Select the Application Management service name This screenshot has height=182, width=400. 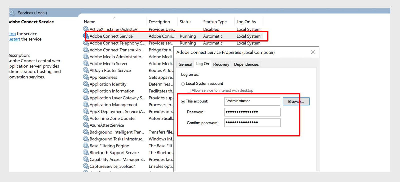pyautogui.click(x=113, y=105)
